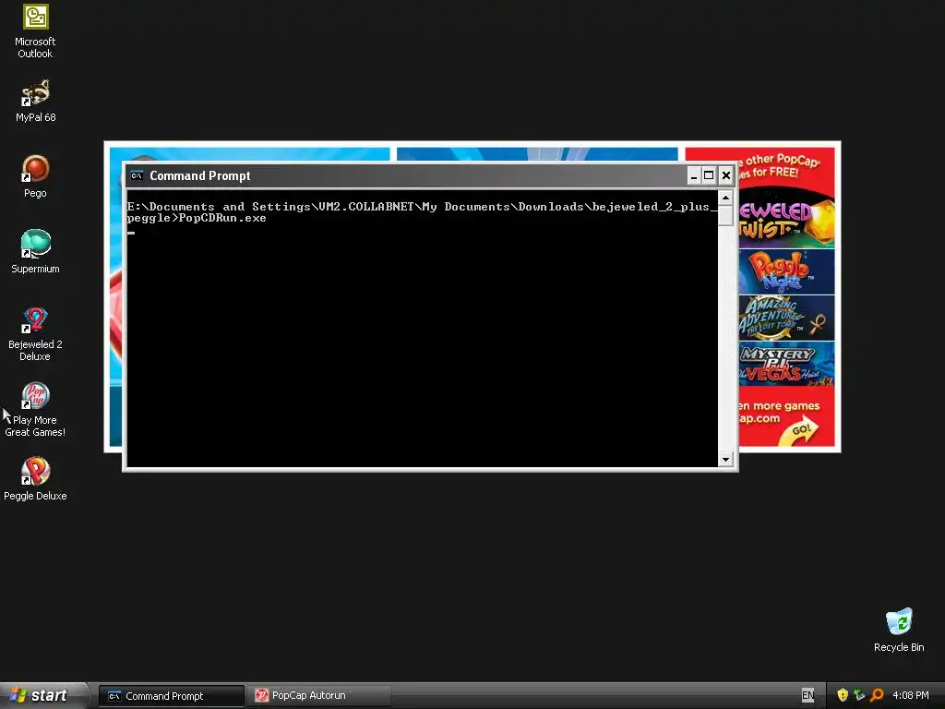Click the Amazing Adventures banner in PopCap Autorun
The width and height of the screenshot is (945, 709).
[786, 318]
